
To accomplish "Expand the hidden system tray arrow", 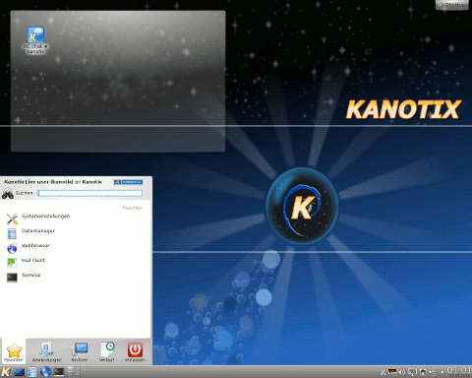I will click(x=442, y=372).
